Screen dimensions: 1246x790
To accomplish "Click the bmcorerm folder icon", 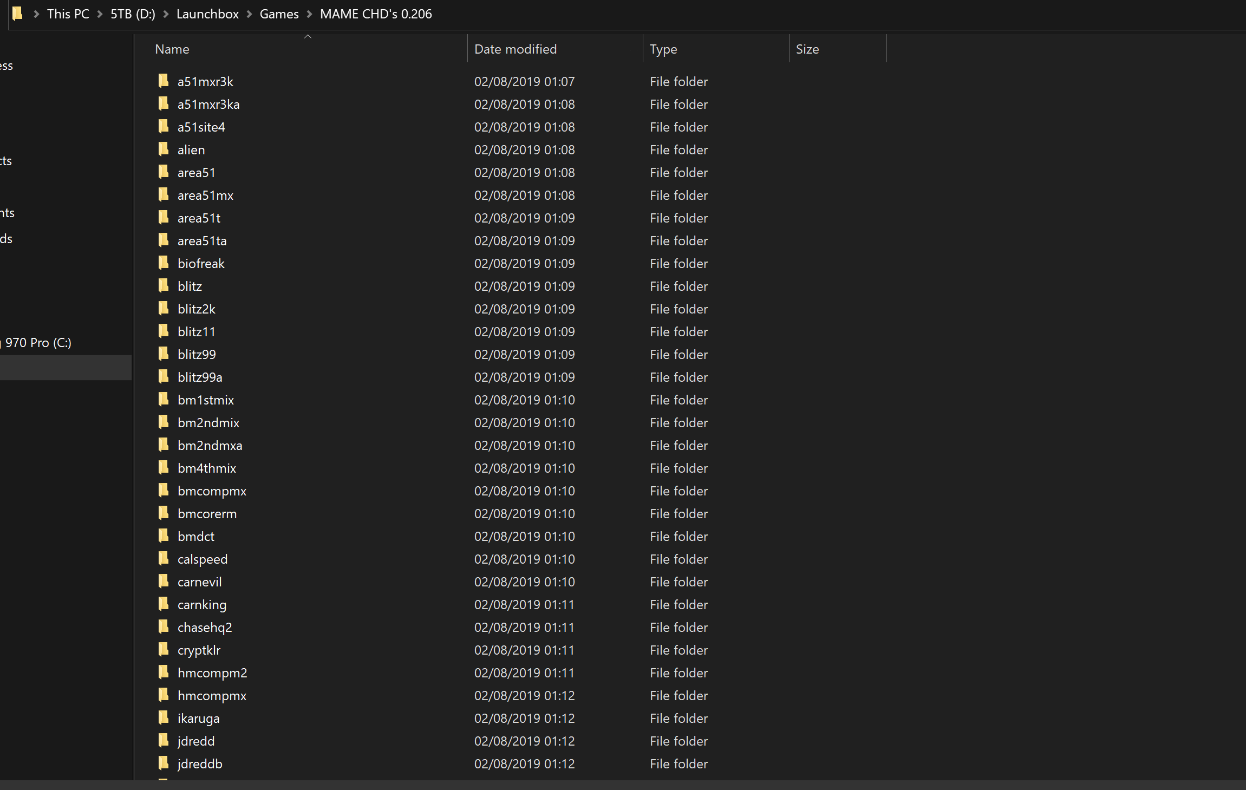I will click(x=164, y=513).
